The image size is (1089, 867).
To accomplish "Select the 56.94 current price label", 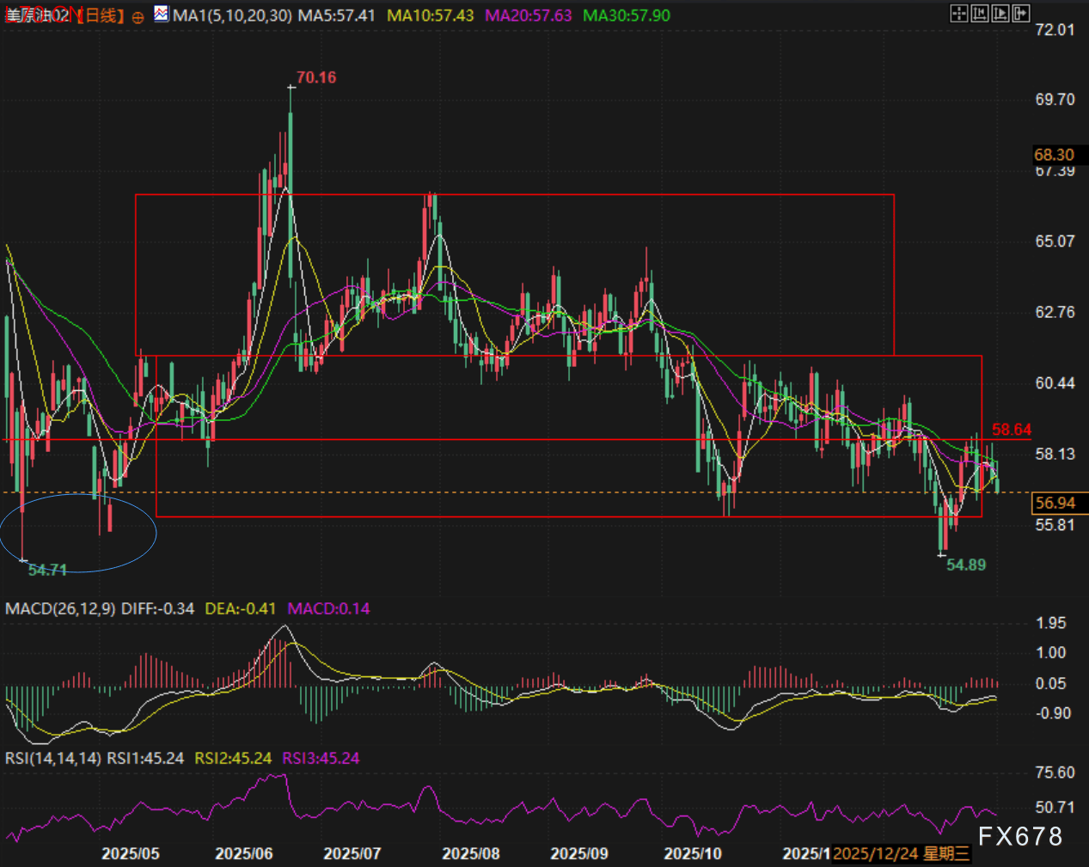I will [x=1055, y=503].
